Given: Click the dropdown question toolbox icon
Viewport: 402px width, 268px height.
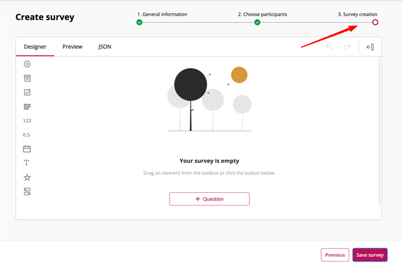Looking at the screenshot, I should point(27,78).
